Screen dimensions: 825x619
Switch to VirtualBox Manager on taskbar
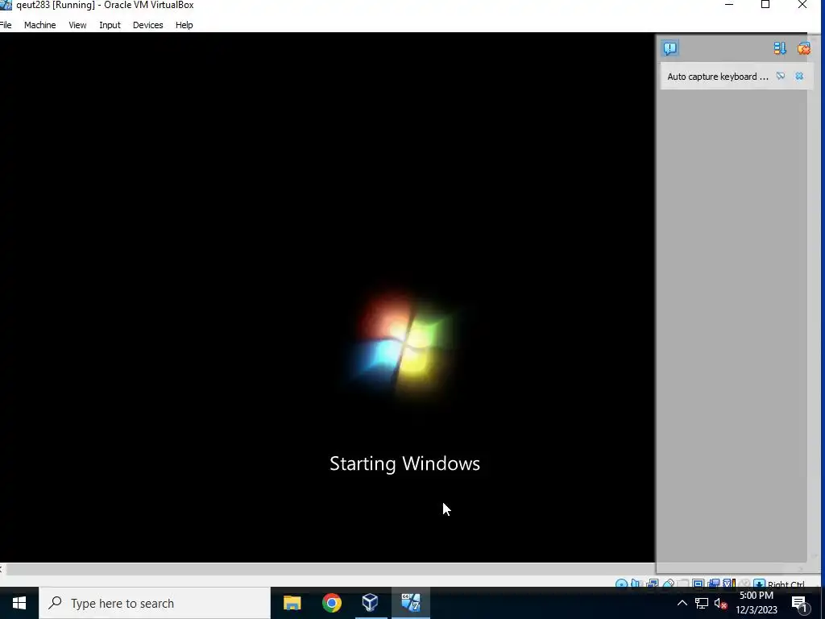371,603
